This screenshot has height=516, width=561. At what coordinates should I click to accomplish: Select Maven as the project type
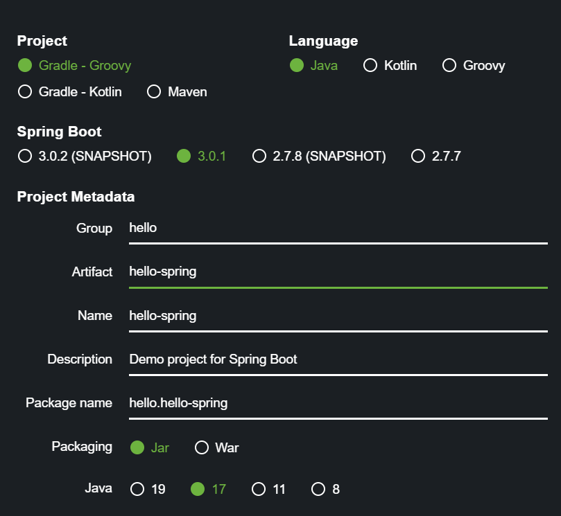point(154,91)
